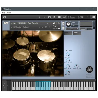The width and height of the screenshot is (98, 98).
Task: Click the Tape In knob
Action: point(68,55)
